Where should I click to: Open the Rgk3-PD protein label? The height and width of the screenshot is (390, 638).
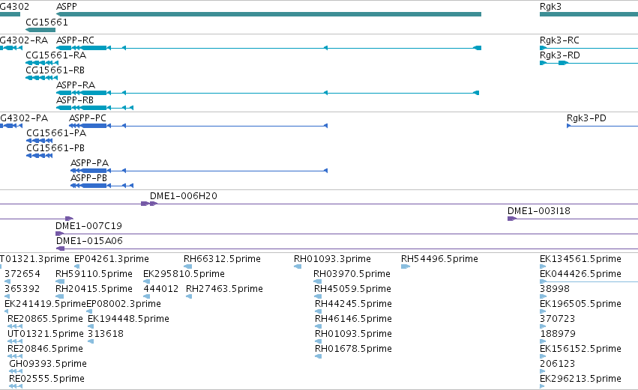[586, 118]
